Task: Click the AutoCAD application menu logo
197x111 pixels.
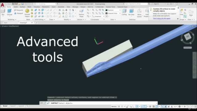Action: pyautogui.click(x=2, y=5)
